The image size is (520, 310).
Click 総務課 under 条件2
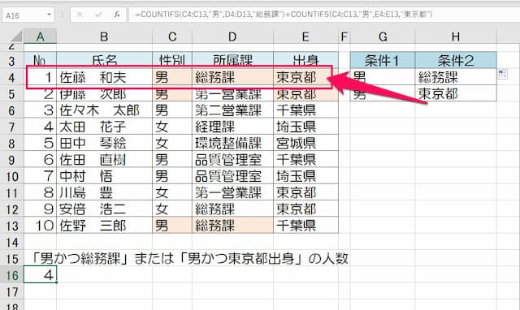(456, 77)
